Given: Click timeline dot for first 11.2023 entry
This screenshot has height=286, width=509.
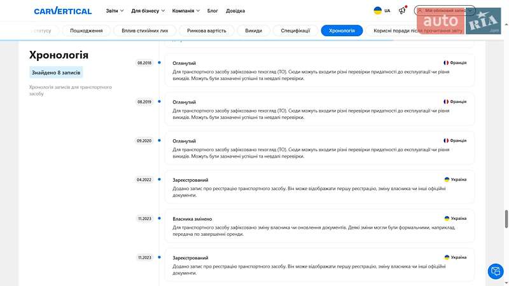Looking at the screenshot, I should tap(159, 219).
